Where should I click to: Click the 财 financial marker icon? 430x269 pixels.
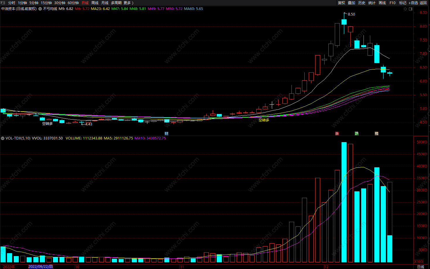166,134
